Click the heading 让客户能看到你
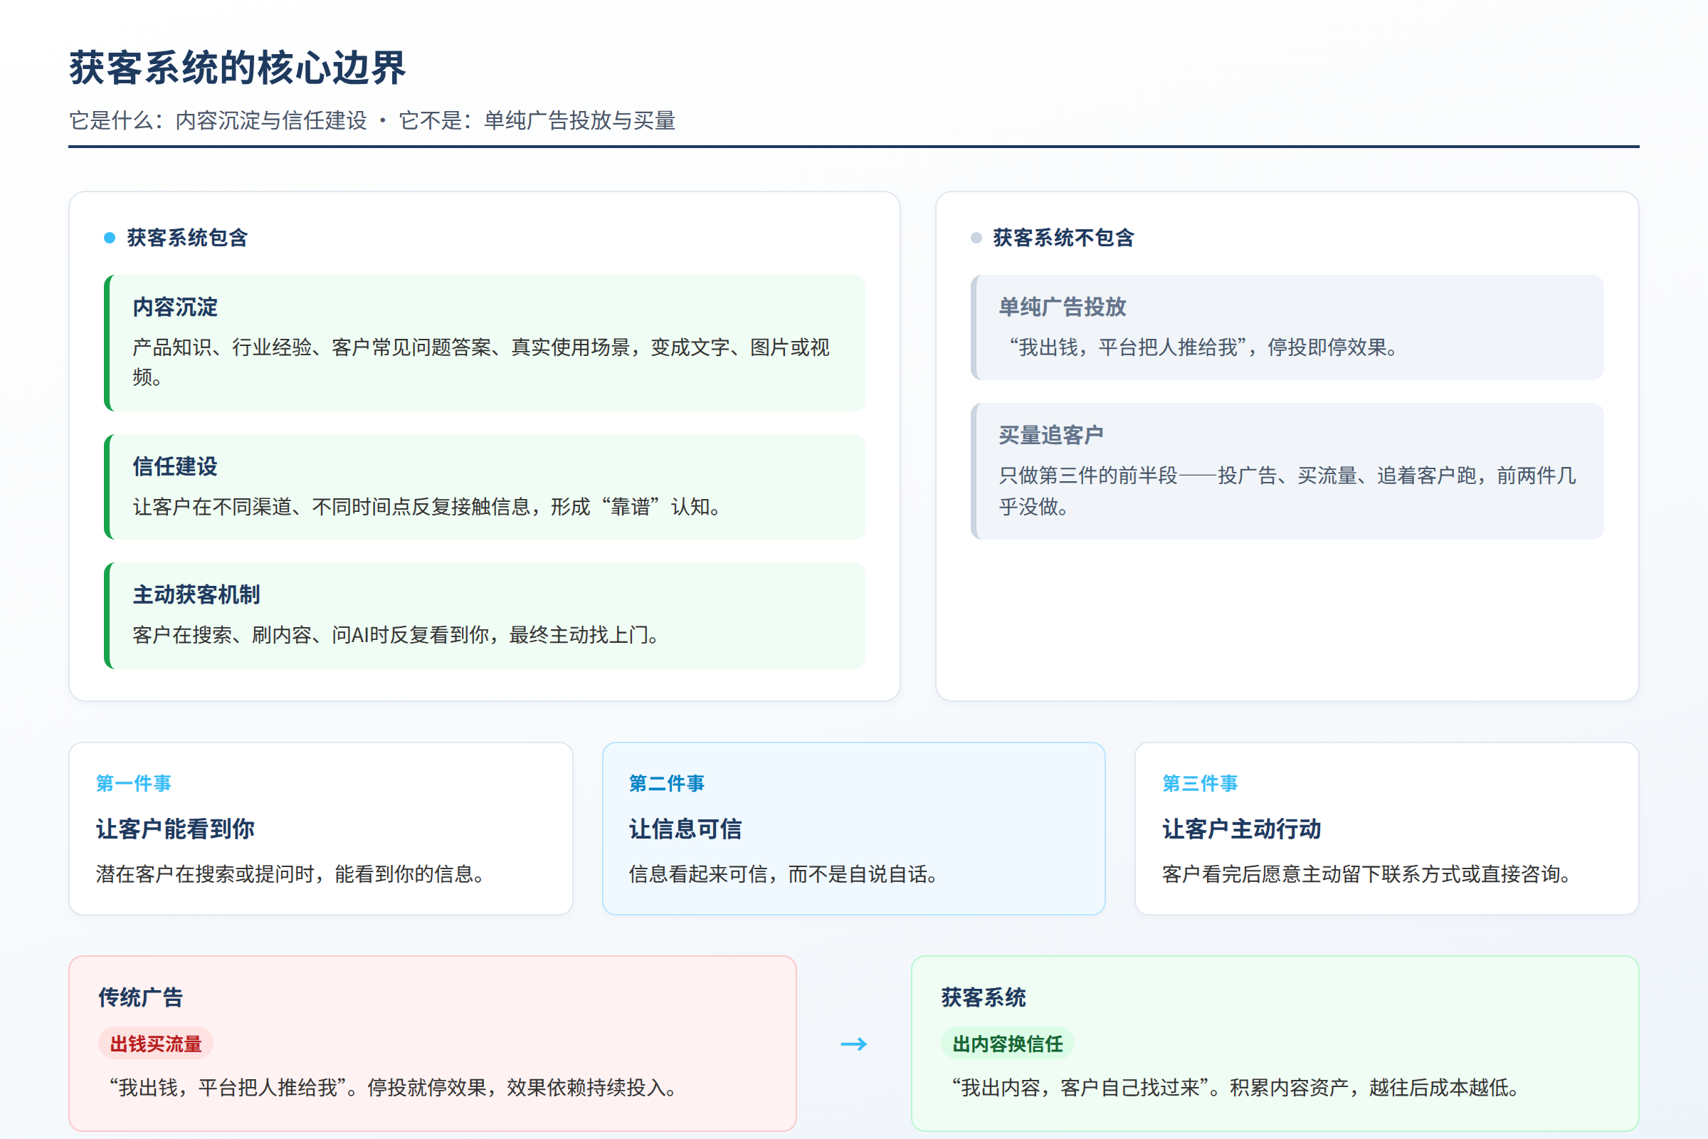This screenshot has width=1708, height=1139. click(x=175, y=829)
